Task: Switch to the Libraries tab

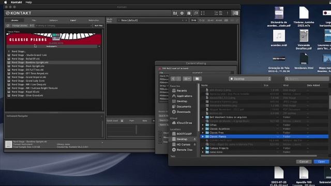Action: click(x=14, y=20)
